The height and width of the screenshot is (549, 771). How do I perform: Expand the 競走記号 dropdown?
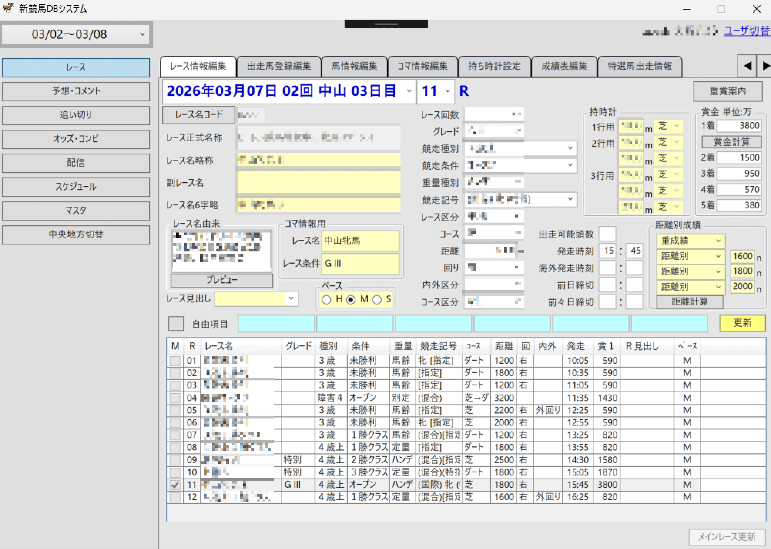[570, 199]
